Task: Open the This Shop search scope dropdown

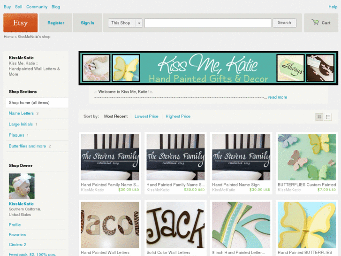Action: click(125, 23)
